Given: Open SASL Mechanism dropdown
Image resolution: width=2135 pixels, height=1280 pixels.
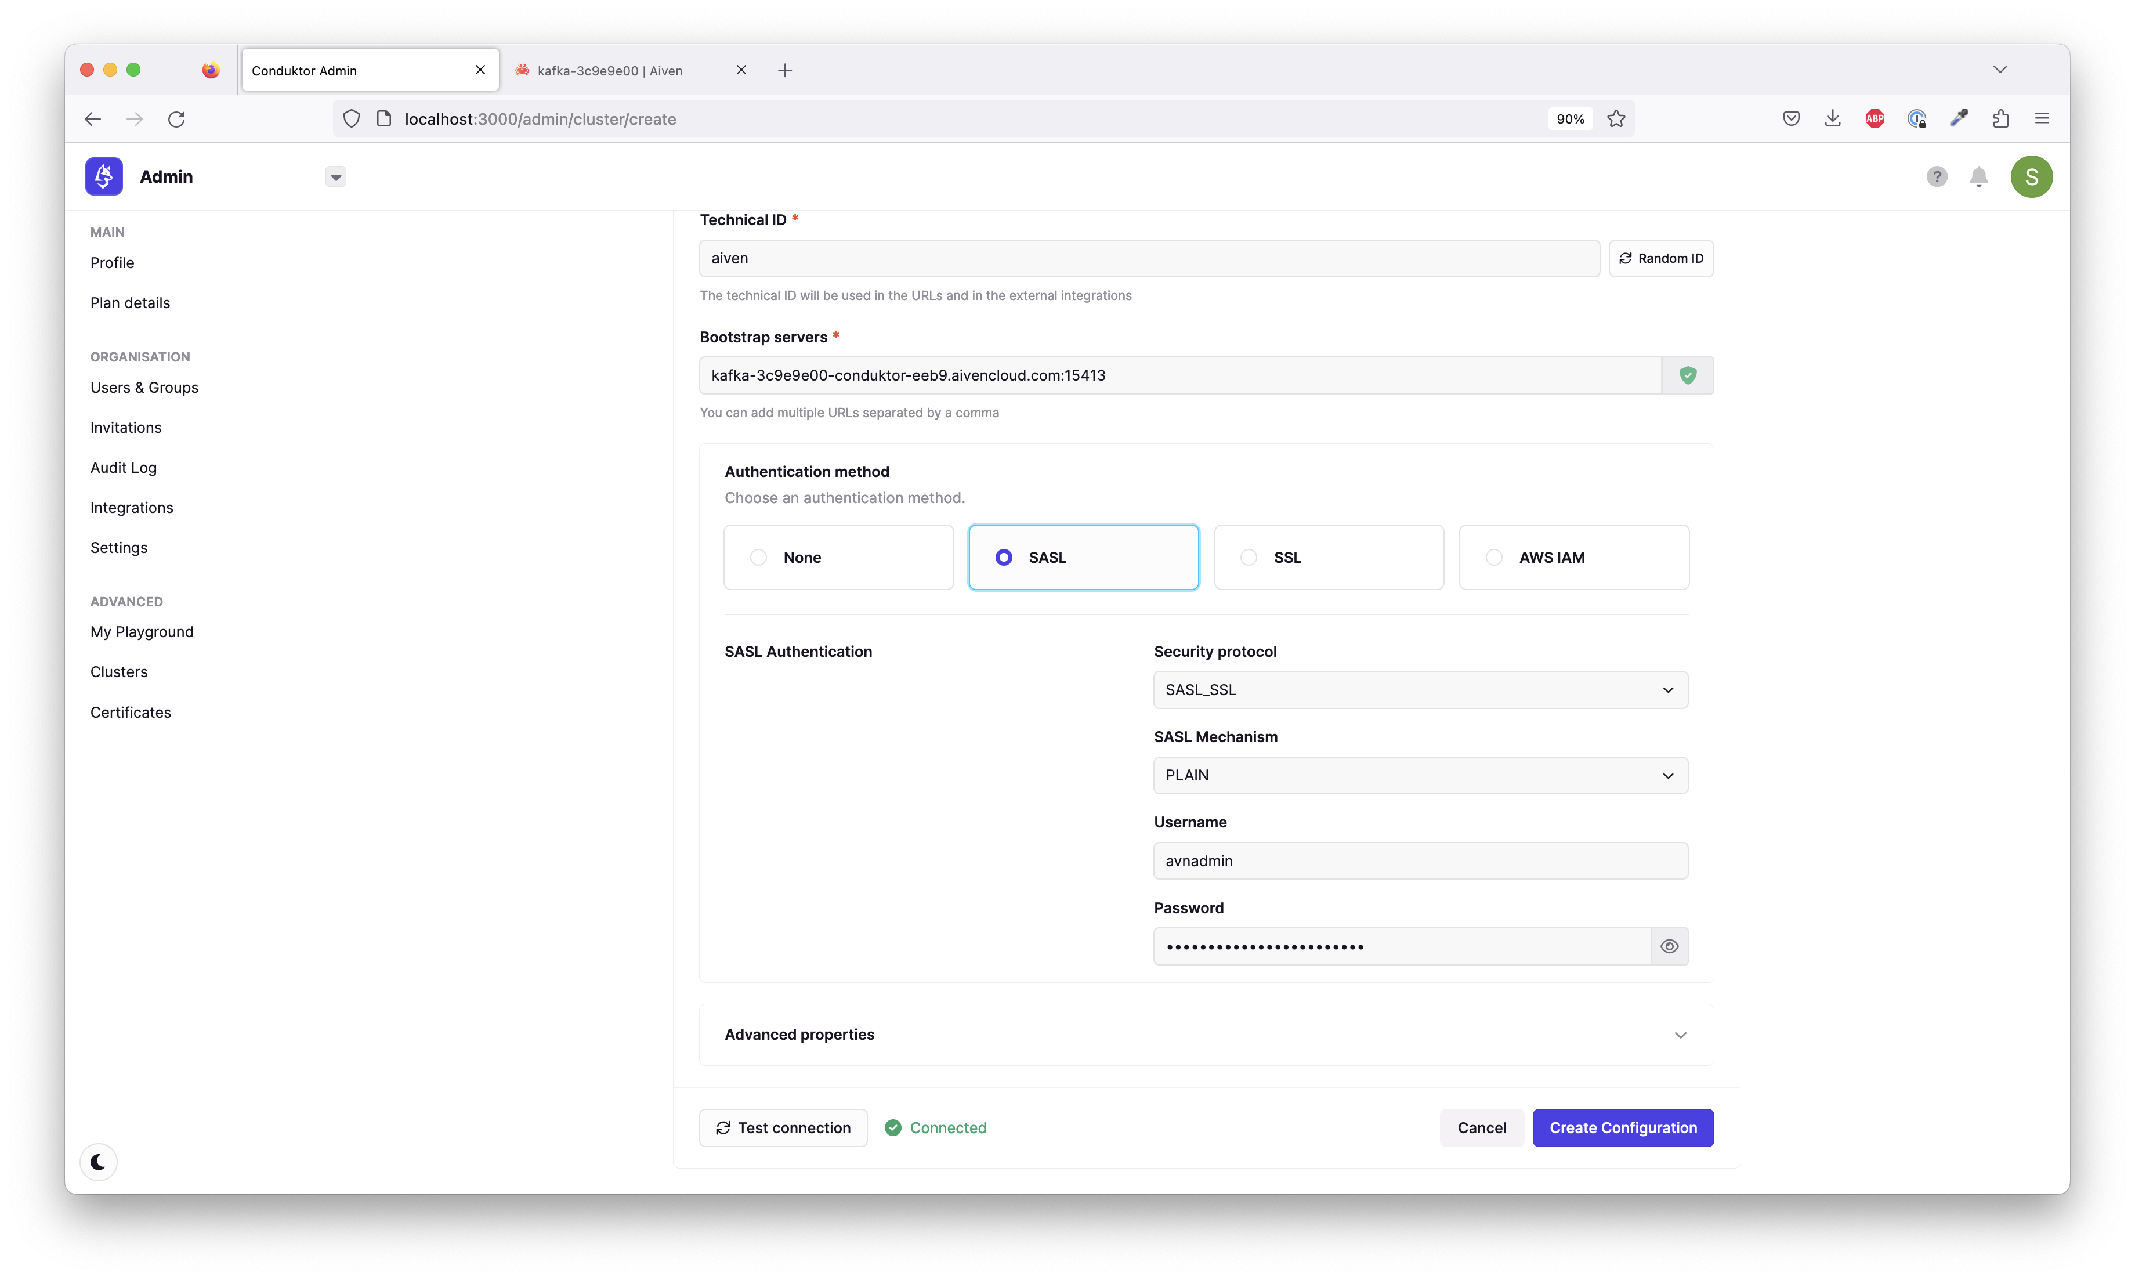Looking at the screenshot, I should tap(1420, 775).
